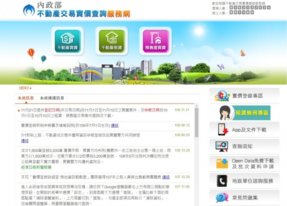This screenshot has width=287, height=206.
Task: Click the date 107.11.09
Action: point(182,187)
